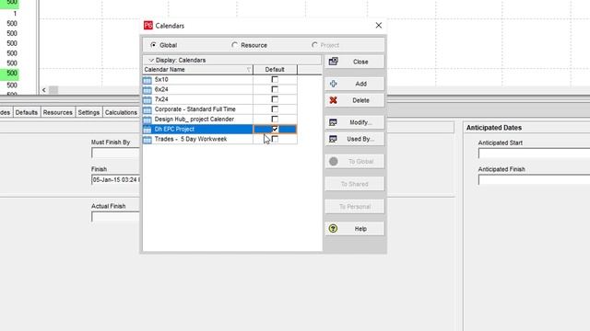Check Default for Trades - 5 Day Workweek

pyautogui.click(x=275, y=139)
